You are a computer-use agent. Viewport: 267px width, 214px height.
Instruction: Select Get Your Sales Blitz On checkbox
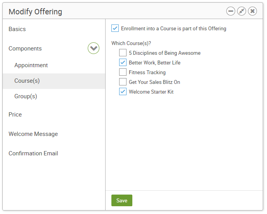point(123,82)
